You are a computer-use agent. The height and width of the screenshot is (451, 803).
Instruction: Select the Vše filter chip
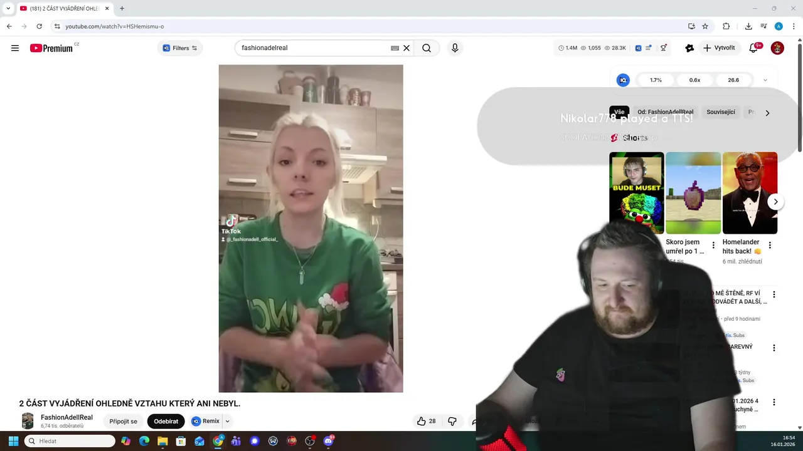(619, 112)
